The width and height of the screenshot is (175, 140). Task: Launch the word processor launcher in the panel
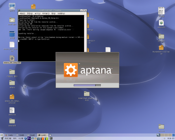coord(39,139)
